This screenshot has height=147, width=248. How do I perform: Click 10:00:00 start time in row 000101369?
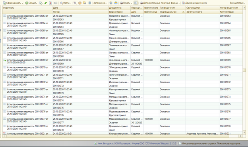point(149,60)
